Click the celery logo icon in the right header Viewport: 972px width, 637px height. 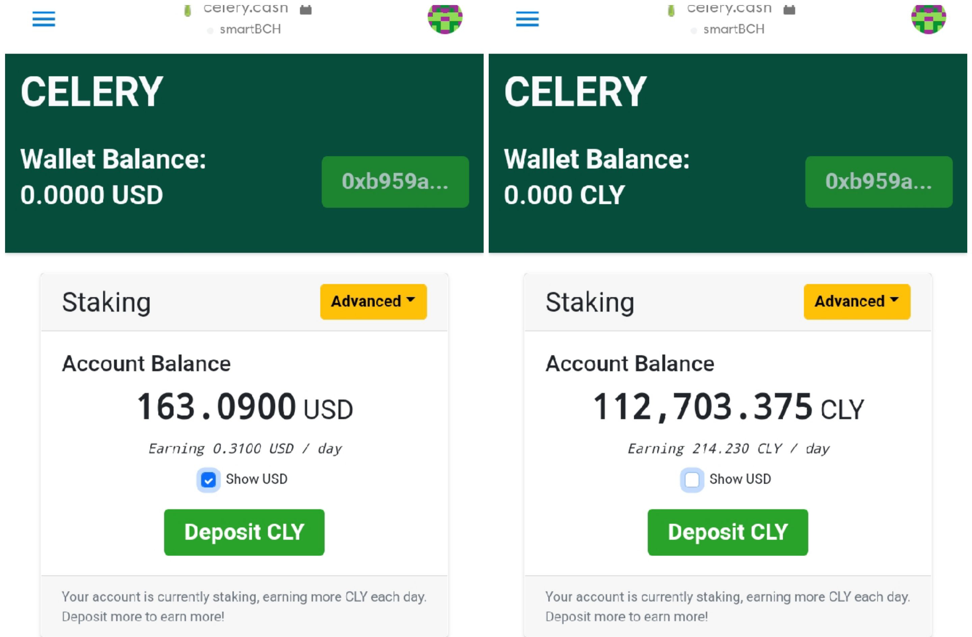[x=671, y=10]
